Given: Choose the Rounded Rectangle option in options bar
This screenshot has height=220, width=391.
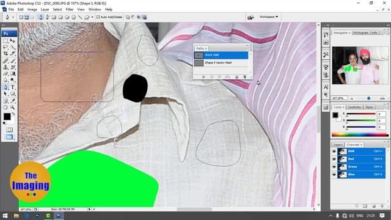Looking at the screenshot, I should coord(60,17).
